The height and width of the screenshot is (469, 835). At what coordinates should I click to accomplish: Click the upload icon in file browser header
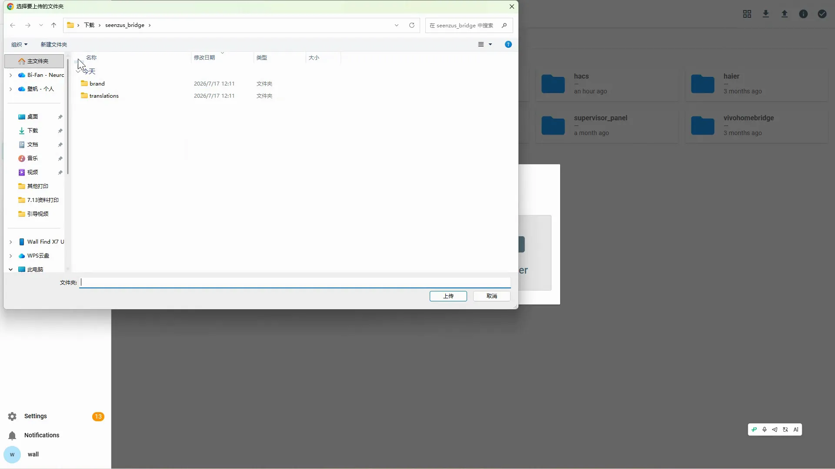point(785,14)
